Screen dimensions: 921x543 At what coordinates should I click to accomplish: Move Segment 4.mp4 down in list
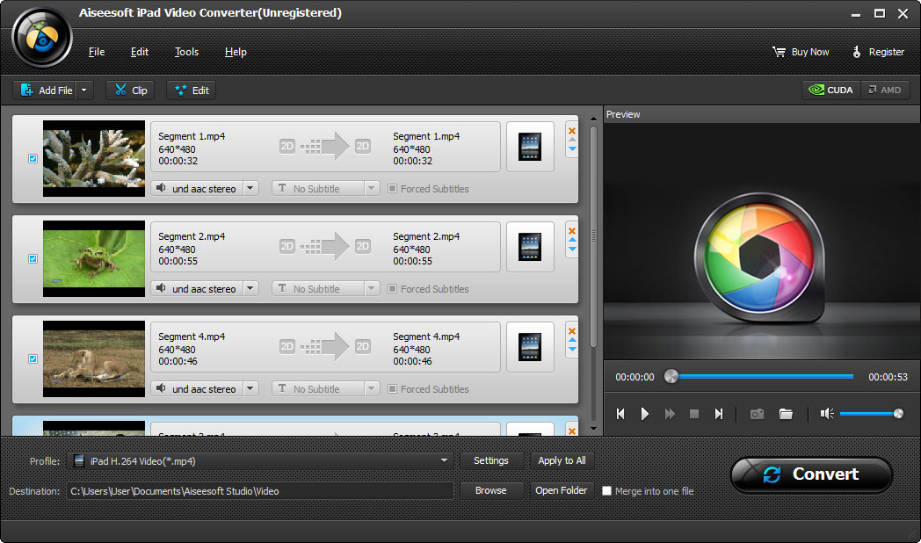(572, 350)
